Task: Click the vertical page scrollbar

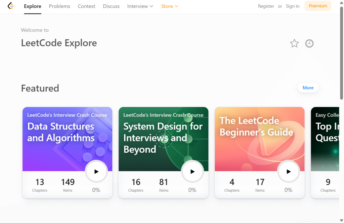Action: click(342, 50)
